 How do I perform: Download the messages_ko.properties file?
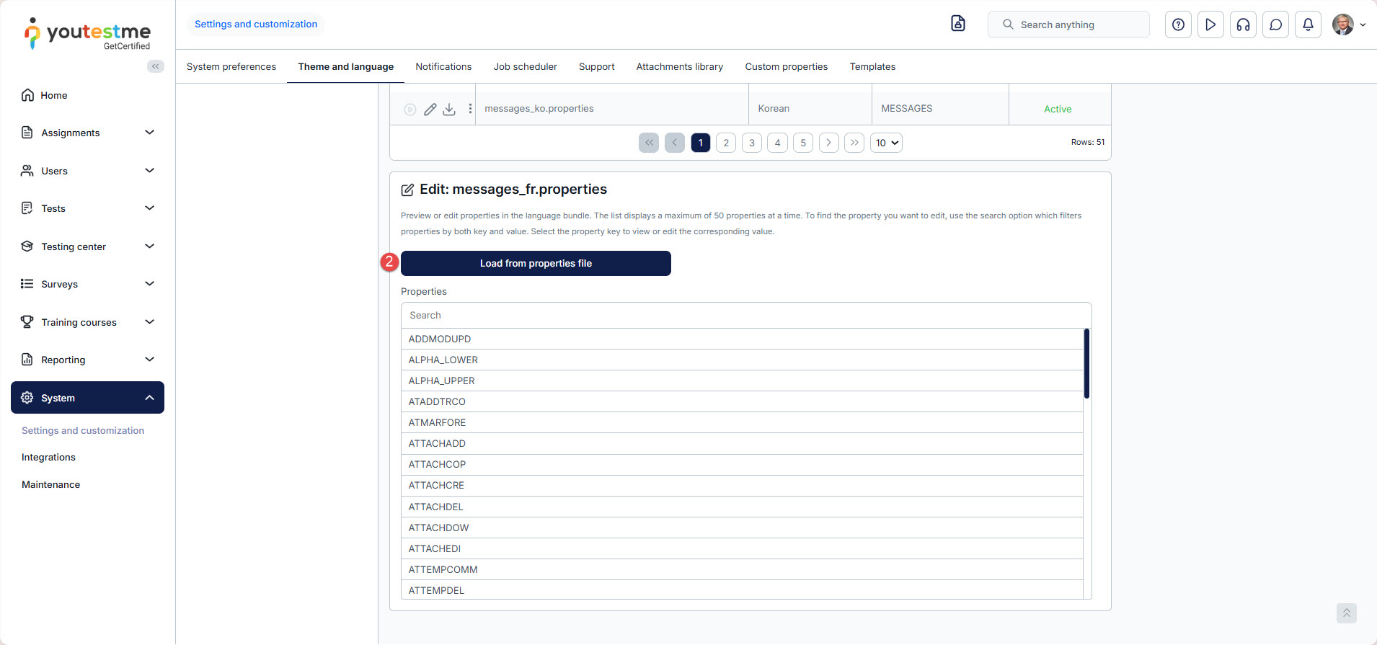click(449, 110)
